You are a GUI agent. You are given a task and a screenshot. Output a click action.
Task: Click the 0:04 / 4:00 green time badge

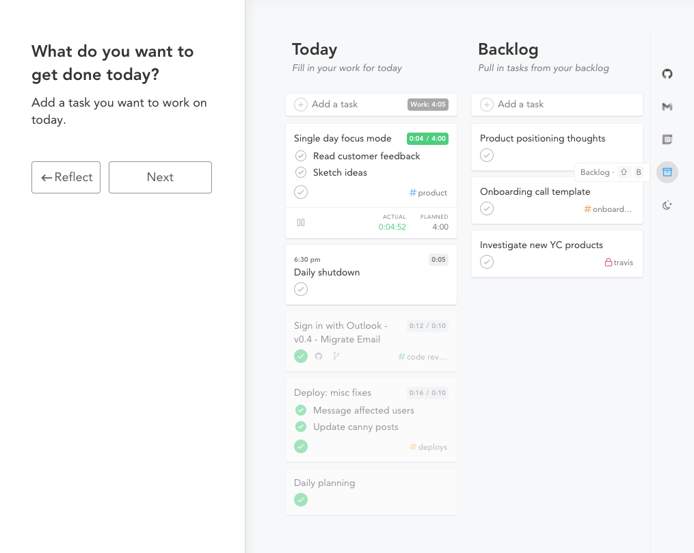pos(427,139)
